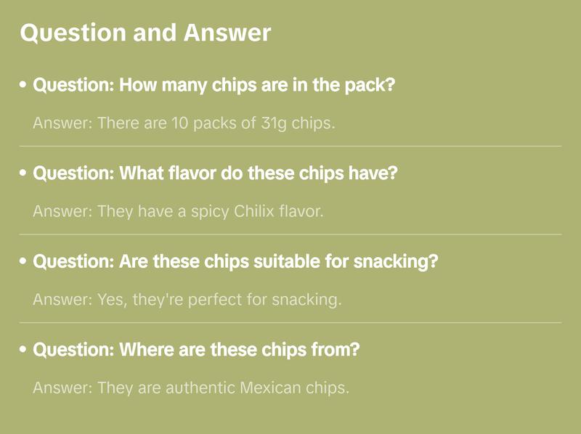Click the bullet before the snacking question

coord(24,262)
